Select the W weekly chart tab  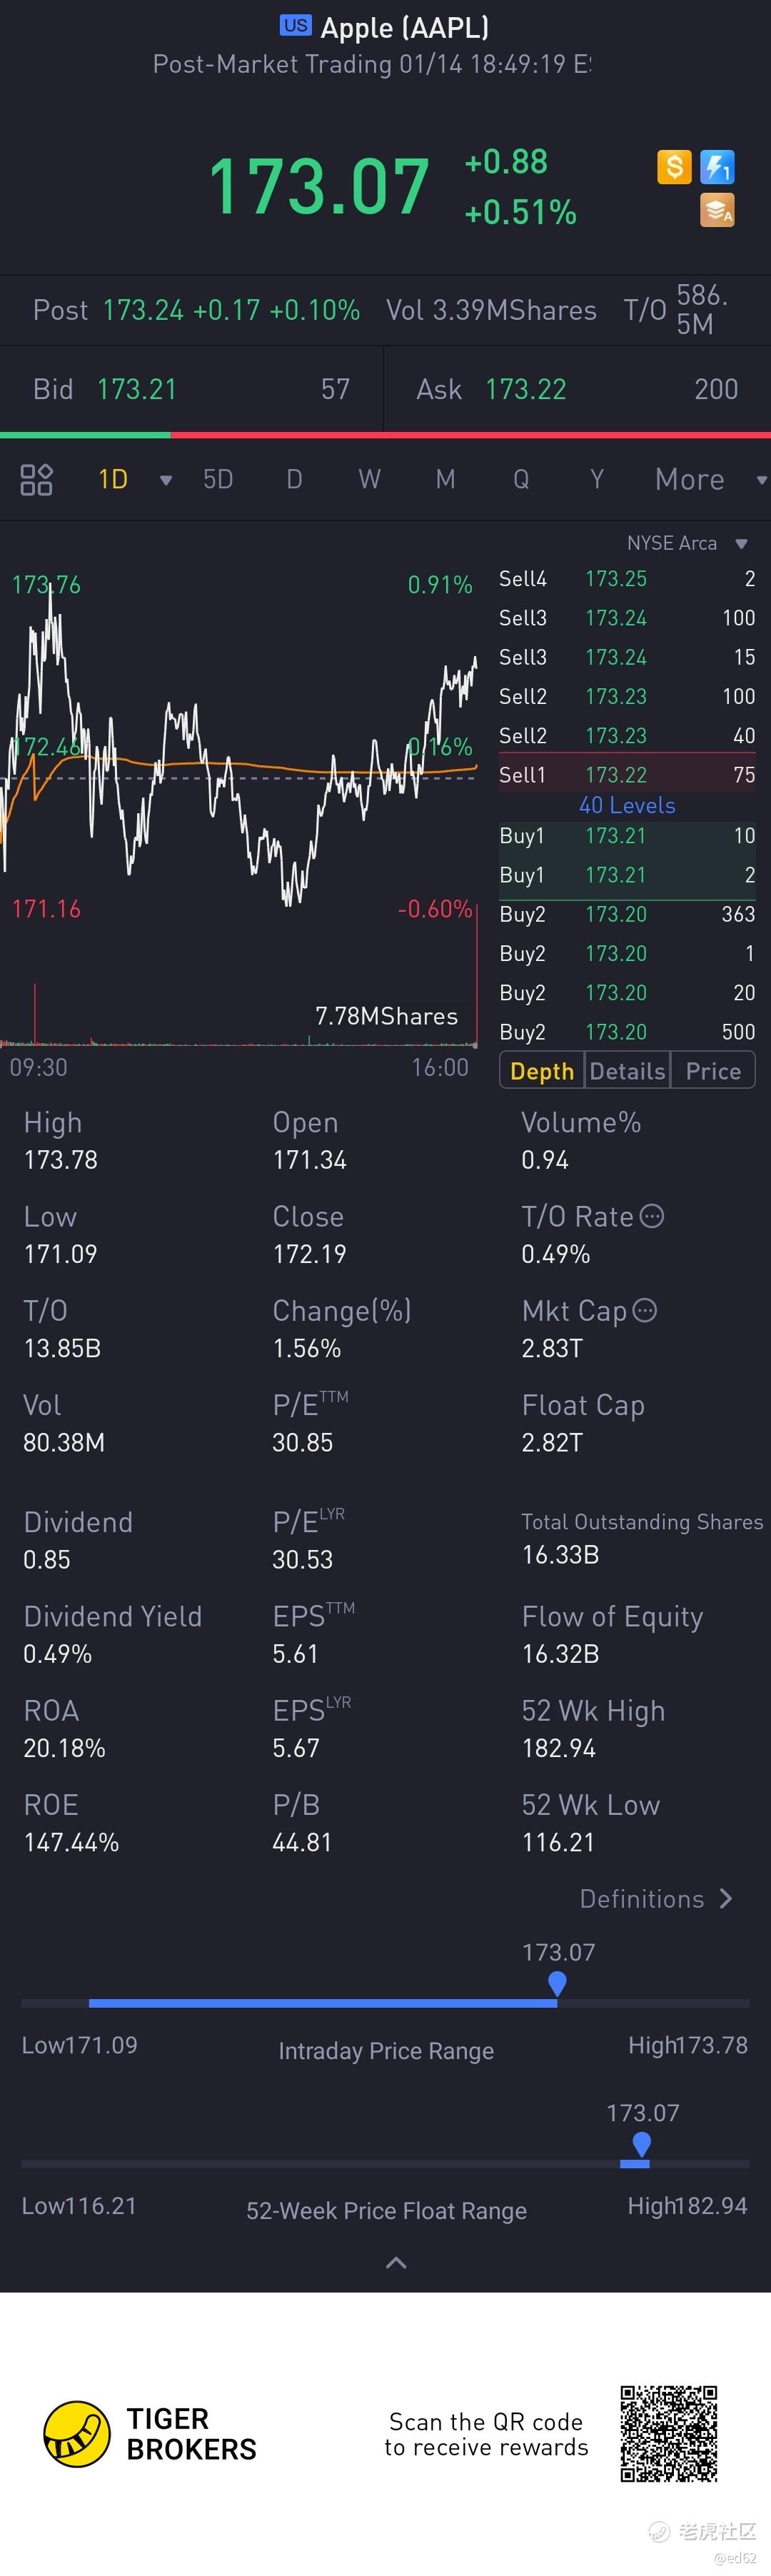[x=369, y=480]
